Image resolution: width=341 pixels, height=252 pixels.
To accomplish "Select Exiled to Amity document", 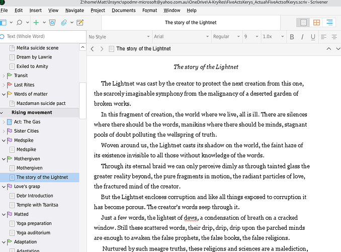I will [32, 66].
